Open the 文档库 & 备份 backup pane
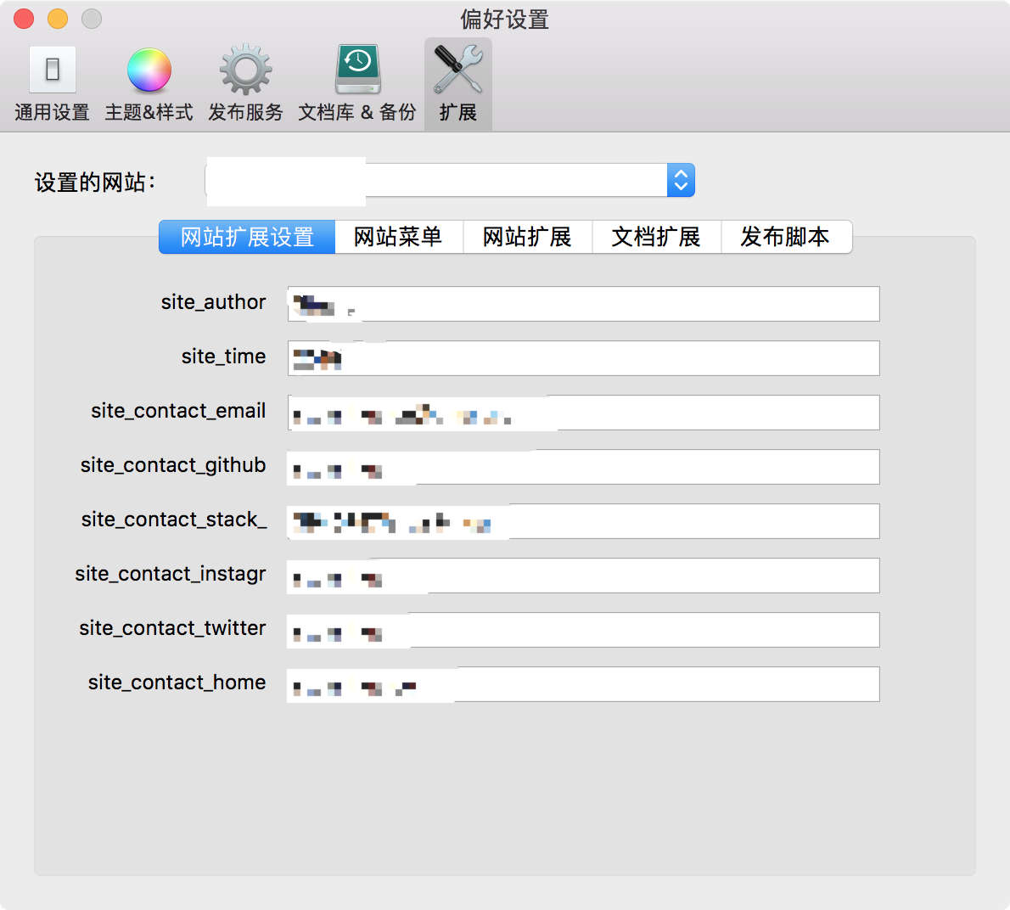Image resolution: width=1010 pixels, height=910 pixels. click(x=357, y=83)
